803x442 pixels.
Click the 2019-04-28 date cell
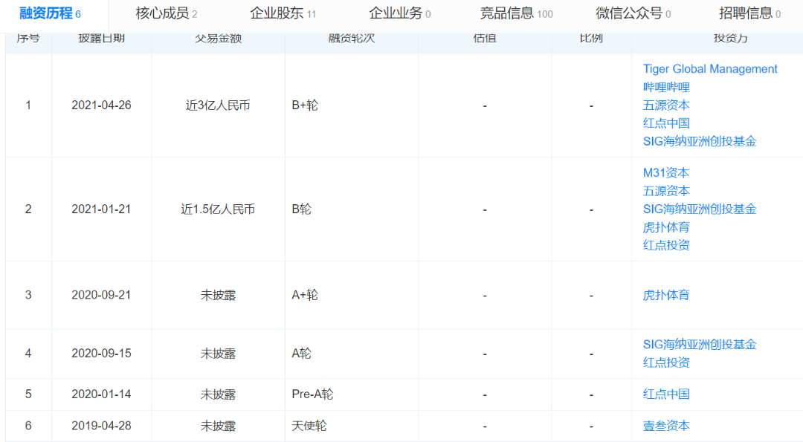(101, 426)
